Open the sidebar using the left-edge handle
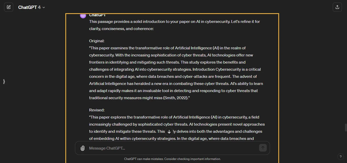This screenshot has height=163, width=347. point(4,82)
